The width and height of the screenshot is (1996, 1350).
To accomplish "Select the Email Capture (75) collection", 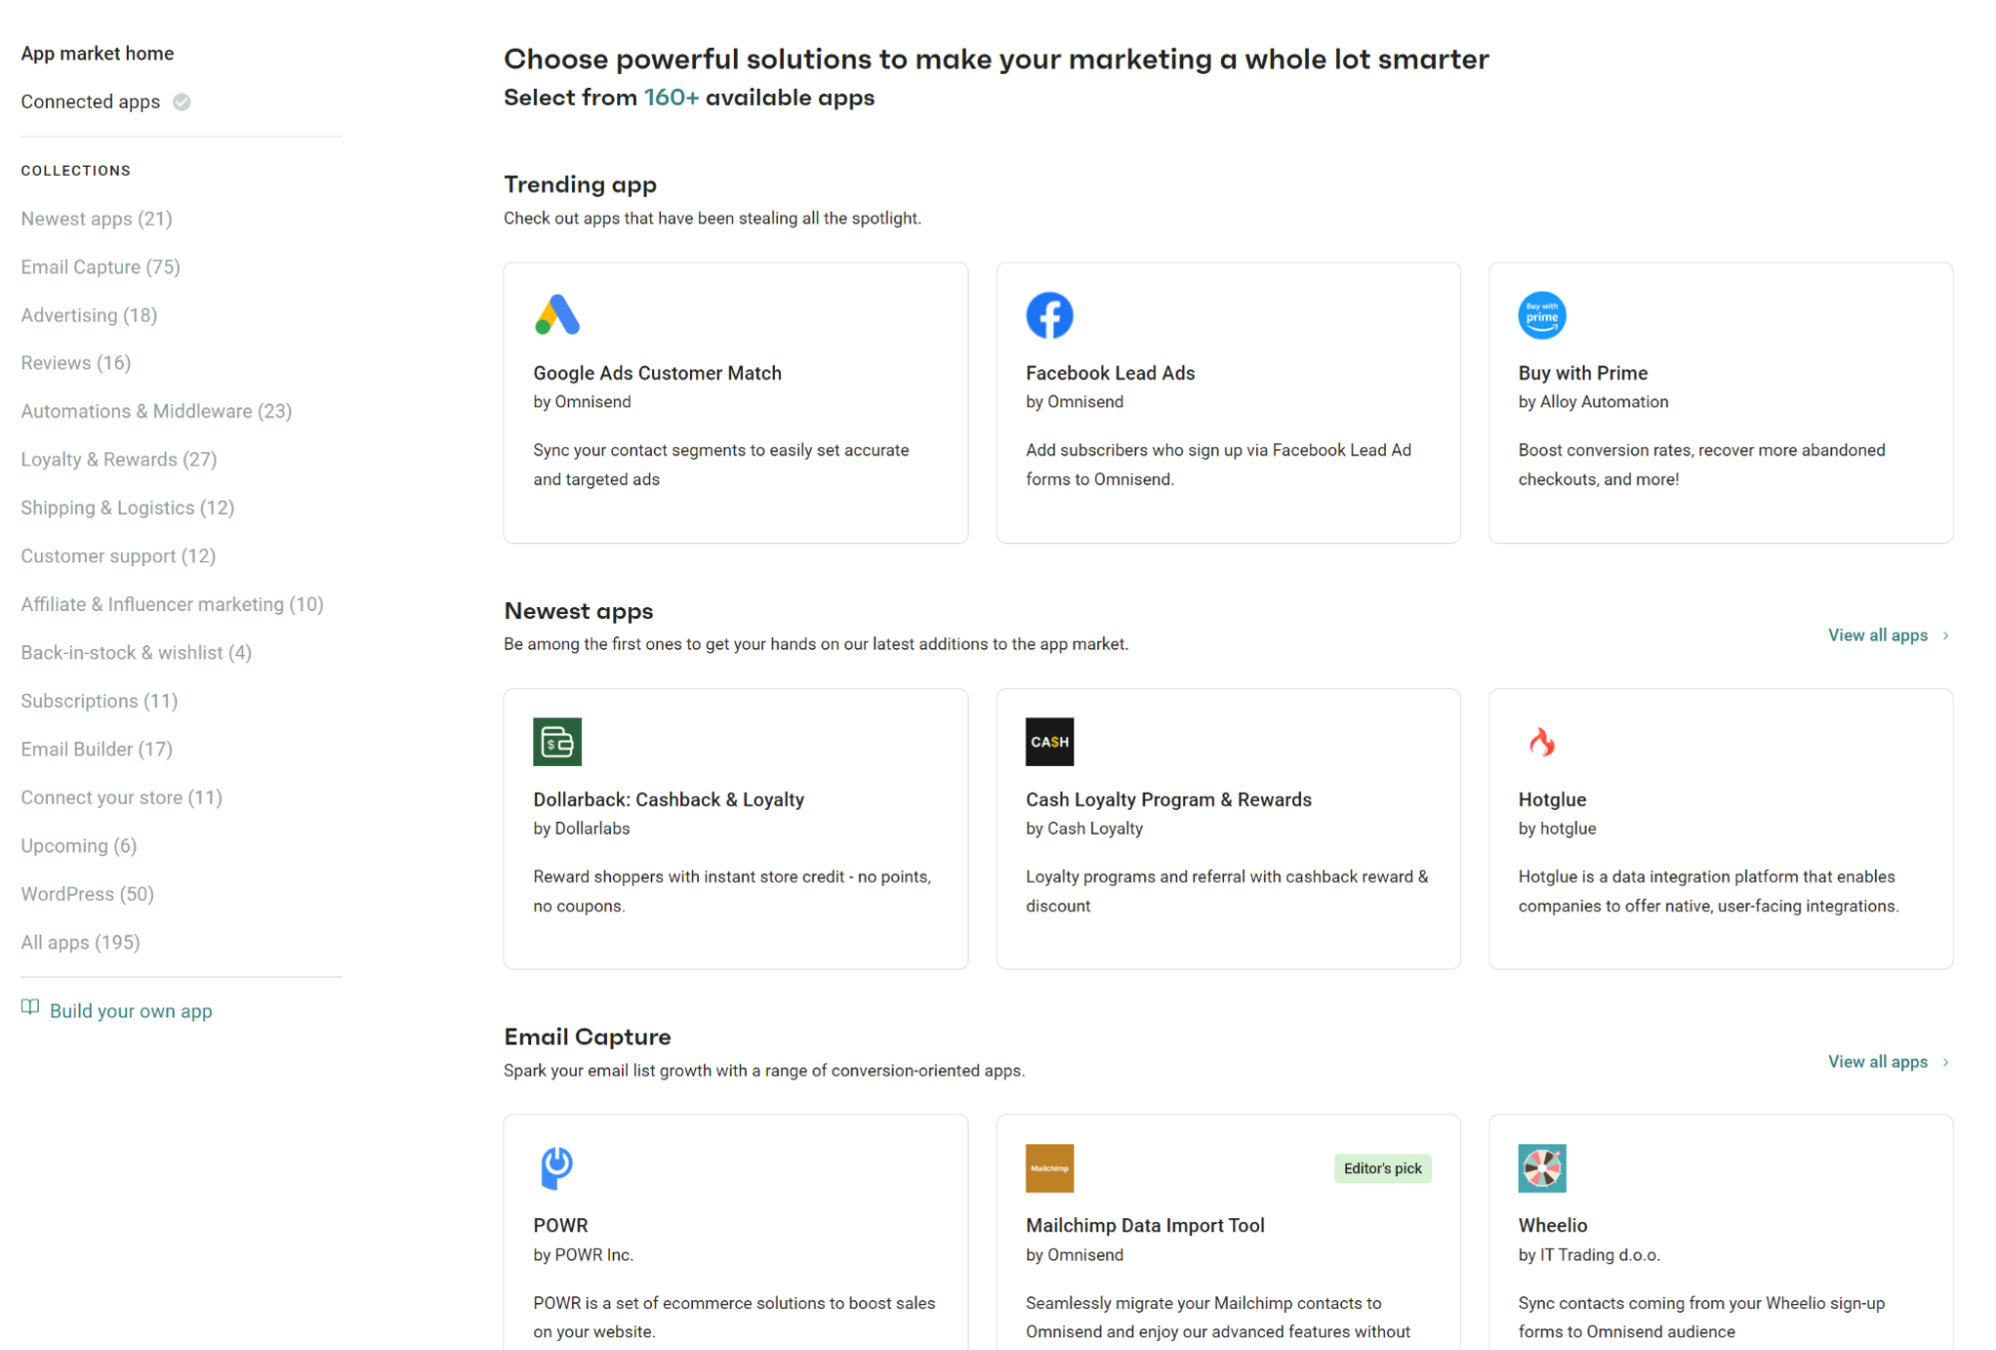I will [100, 267].
